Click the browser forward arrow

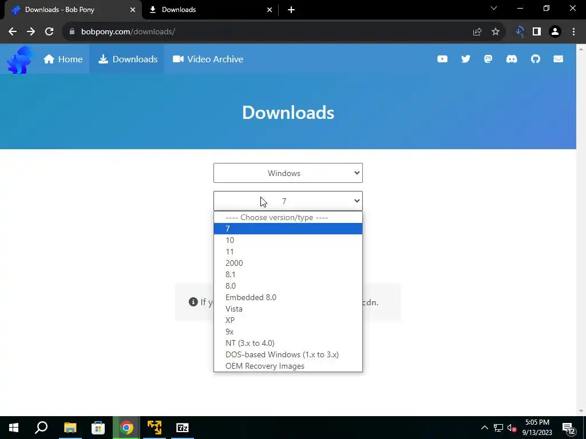click(x=31, y=32)
